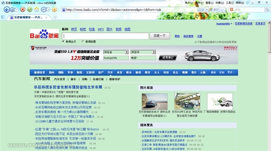Viewport: 271px width, 151px height.
Task: Reload page with the green refresh icon
Action: (x=30, y=10)
